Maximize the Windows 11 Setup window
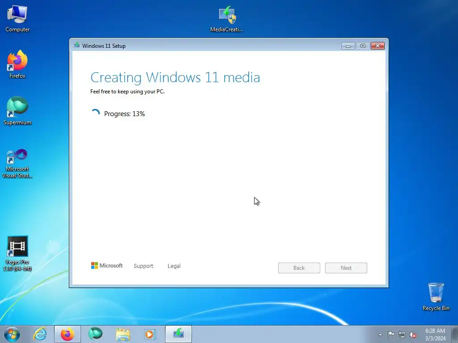The width and height of the screenshot is (458, 343). (x=363, y=46)
